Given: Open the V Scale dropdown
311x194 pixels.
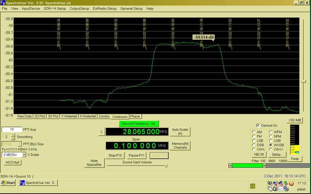Looking at the screenshot, I should (24, 155).
